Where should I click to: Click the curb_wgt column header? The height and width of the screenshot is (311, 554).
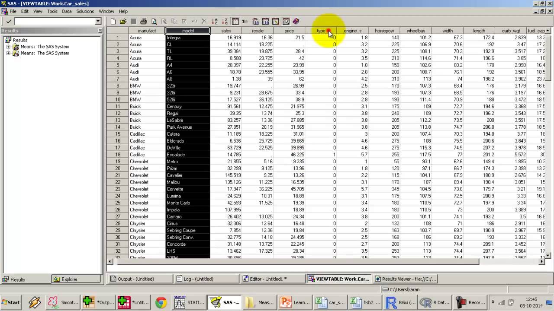pyautogui.click(x=511, y=31)
